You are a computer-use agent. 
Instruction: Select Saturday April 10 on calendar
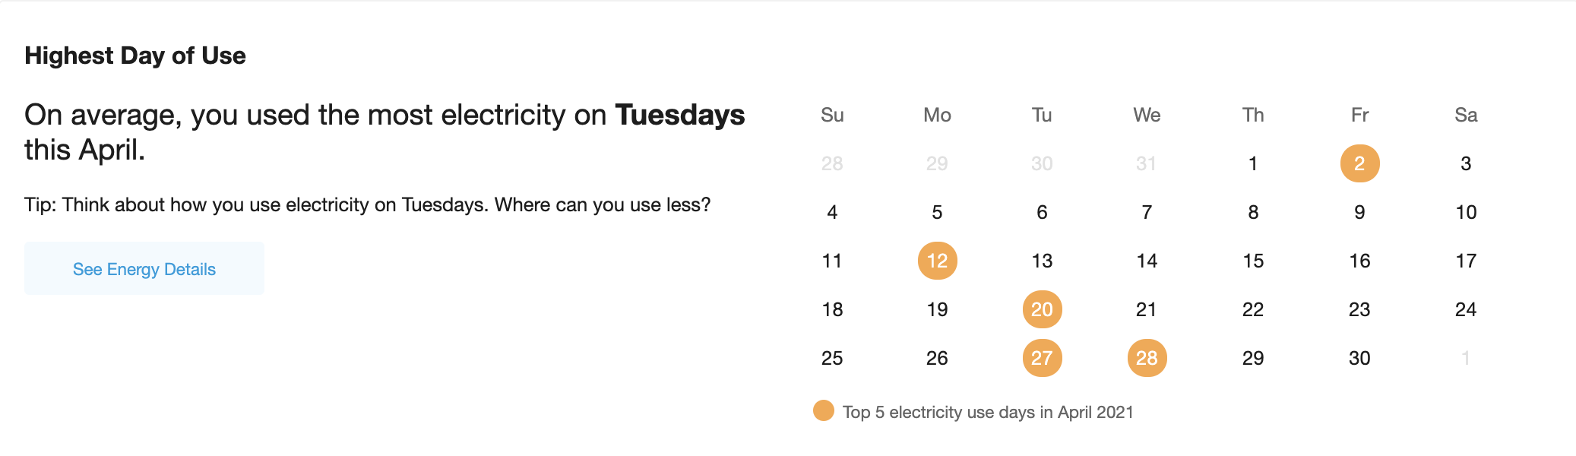point(1466,212)
